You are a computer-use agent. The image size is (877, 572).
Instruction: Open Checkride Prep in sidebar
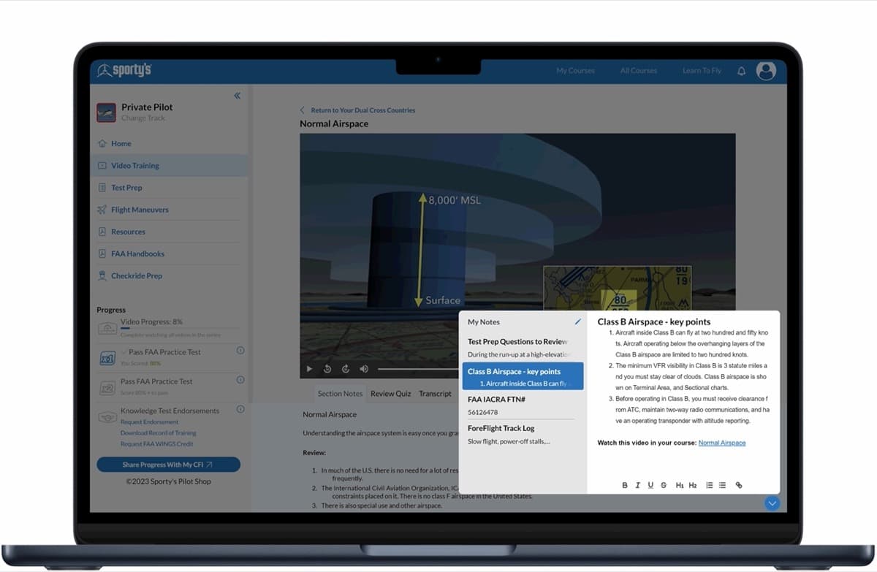tap(137, 275)
